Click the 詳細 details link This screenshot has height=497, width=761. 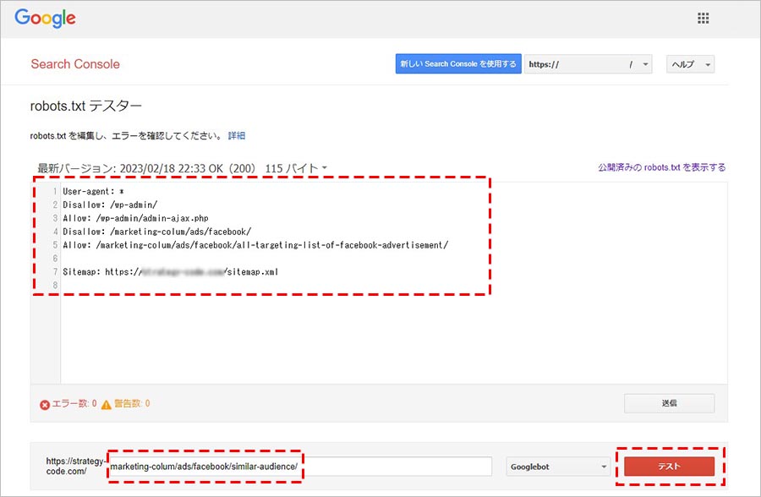point(237,135)
